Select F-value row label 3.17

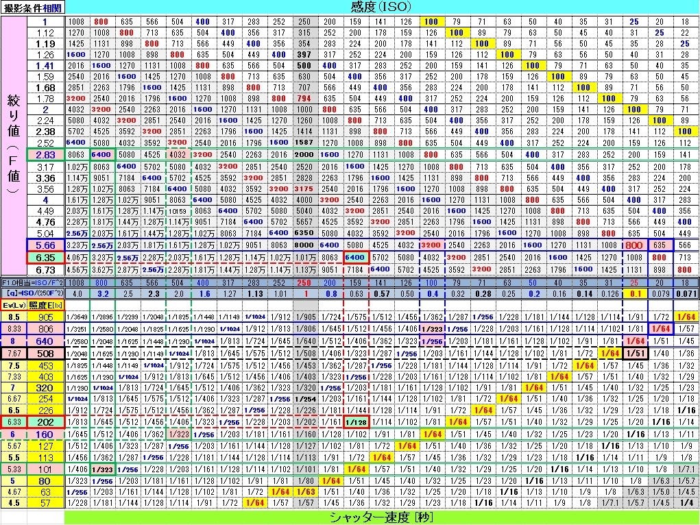point(45,167)
